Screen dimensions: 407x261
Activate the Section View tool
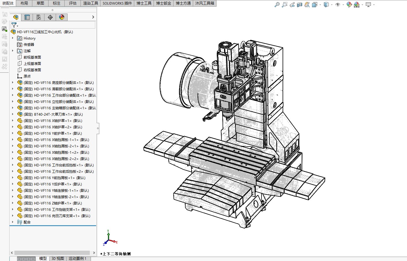(300, 5)
